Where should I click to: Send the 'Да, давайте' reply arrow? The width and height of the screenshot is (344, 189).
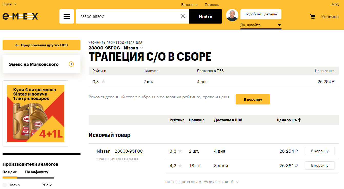279,25
